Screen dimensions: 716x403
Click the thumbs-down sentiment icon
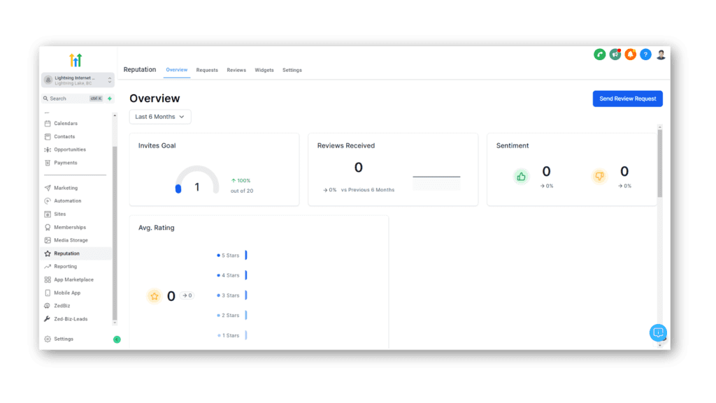(x=599, y=176)
